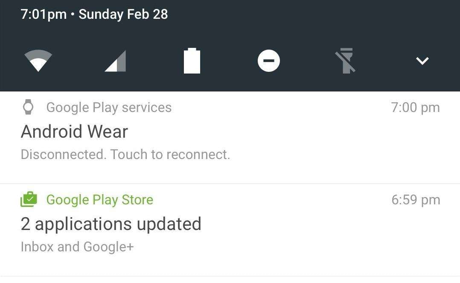
Task: Tap the watch icon for Android Wear
Action: (28, 107)
